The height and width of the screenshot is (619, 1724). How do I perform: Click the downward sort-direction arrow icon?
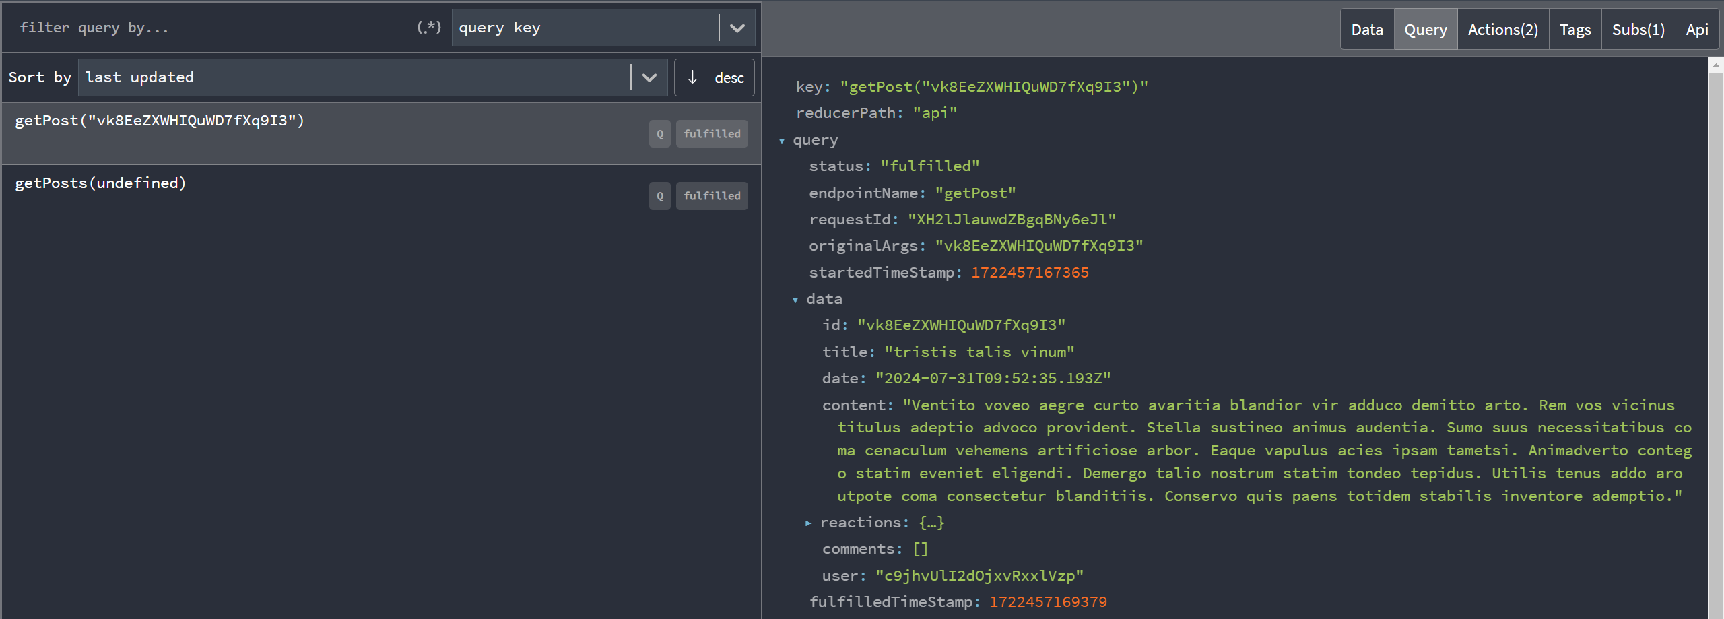(x=692, y=77)
